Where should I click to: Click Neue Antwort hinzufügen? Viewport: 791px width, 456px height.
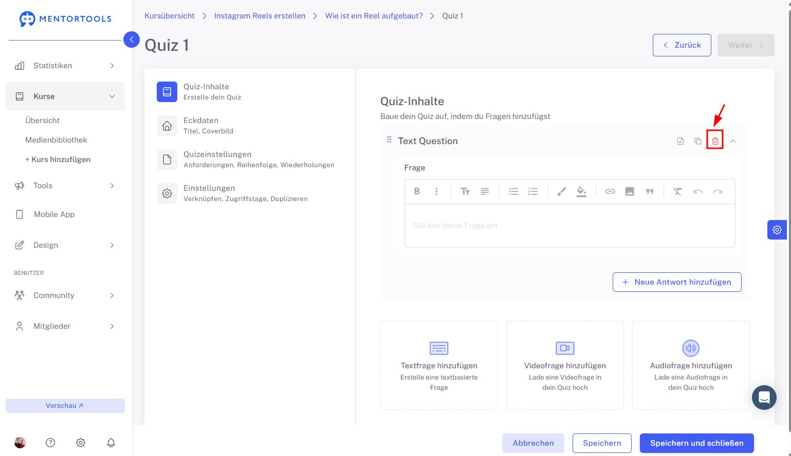pos(677,282)
